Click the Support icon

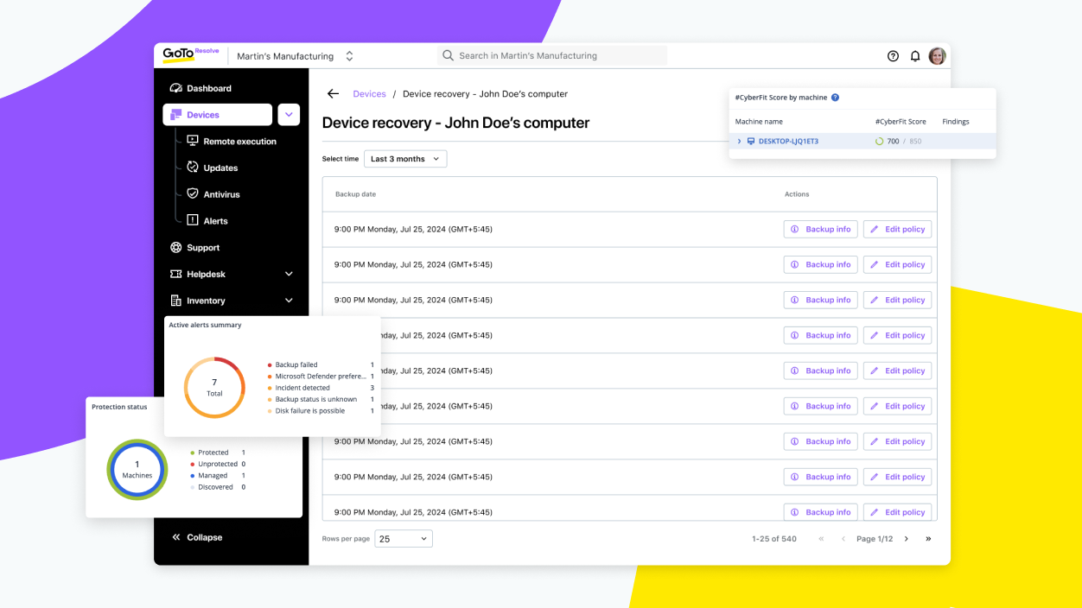(x=176, y=247)
